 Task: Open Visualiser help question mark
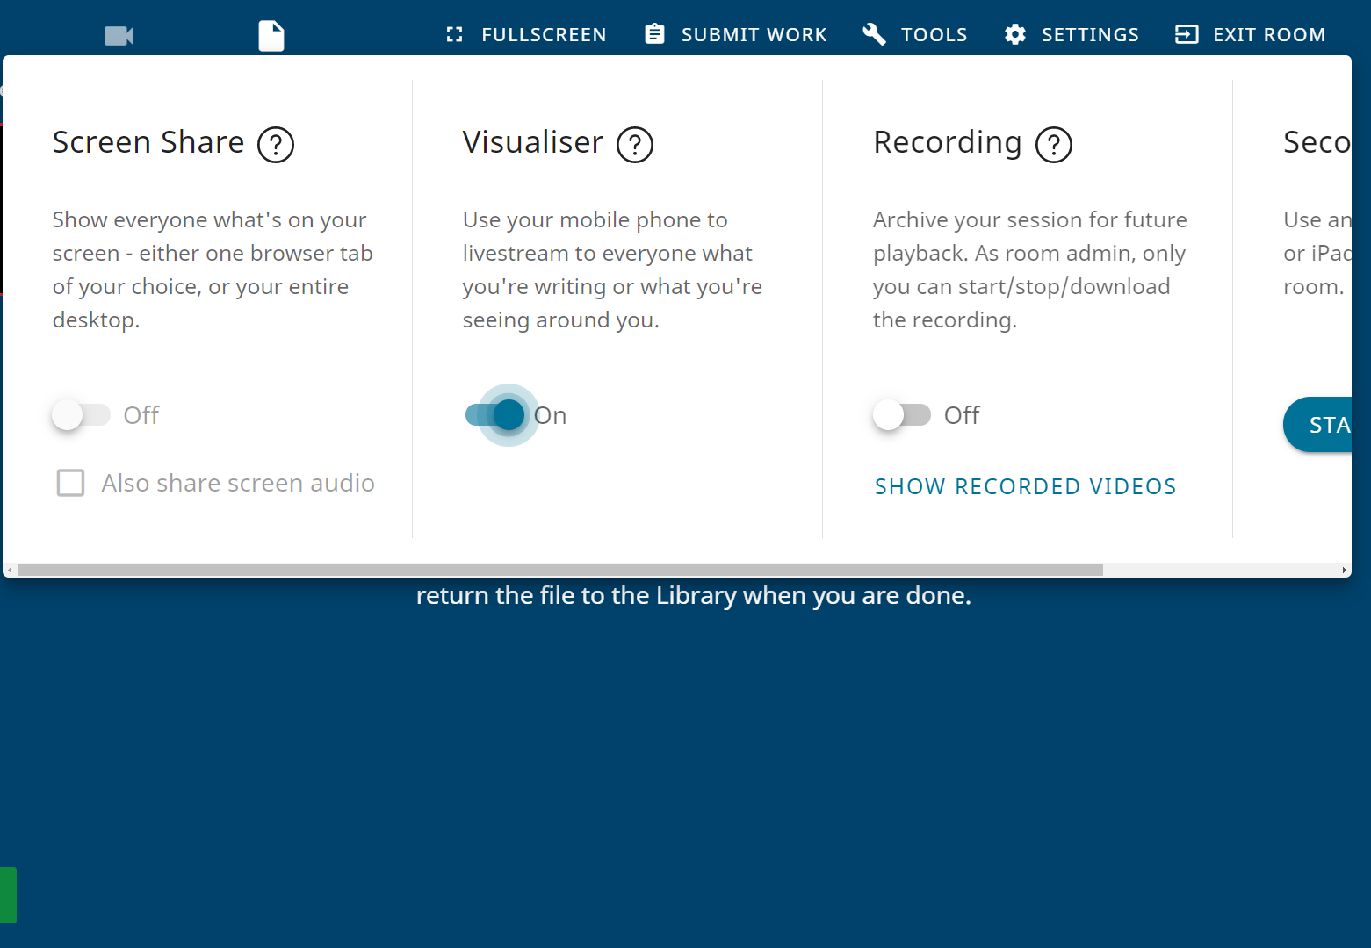point(635,145)
